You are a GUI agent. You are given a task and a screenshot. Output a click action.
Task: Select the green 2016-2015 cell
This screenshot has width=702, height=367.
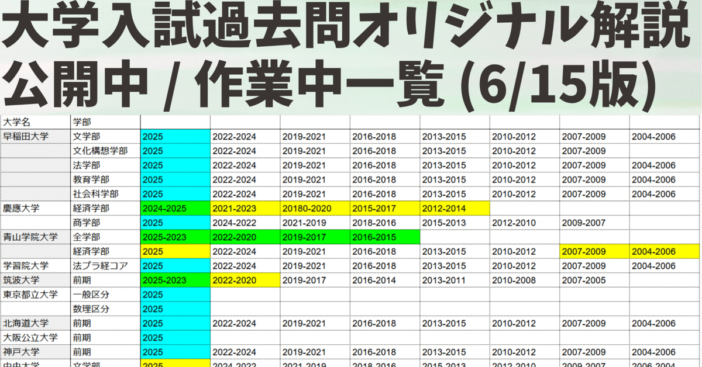click(x=385, y=237)
